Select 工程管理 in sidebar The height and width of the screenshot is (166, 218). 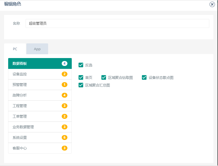(40, 106)
